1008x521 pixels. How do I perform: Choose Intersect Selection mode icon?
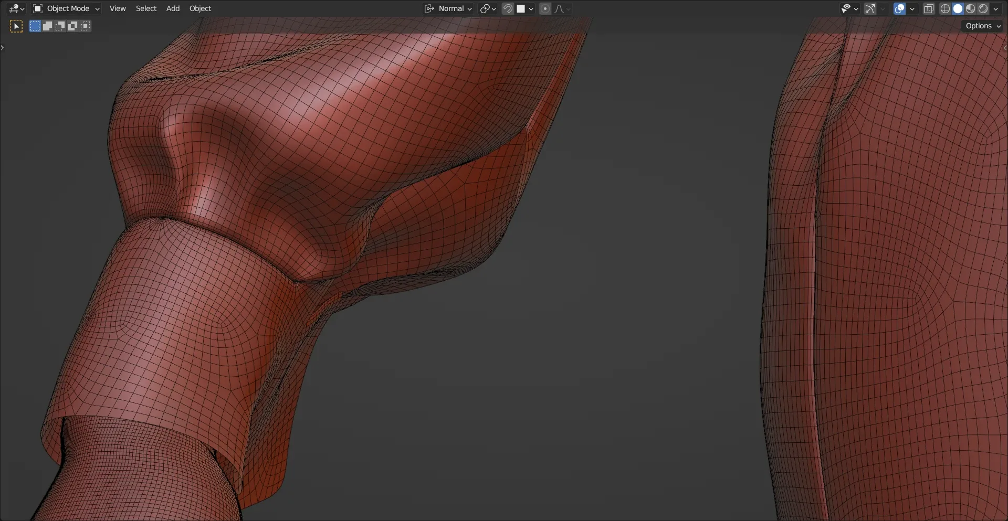85,26
